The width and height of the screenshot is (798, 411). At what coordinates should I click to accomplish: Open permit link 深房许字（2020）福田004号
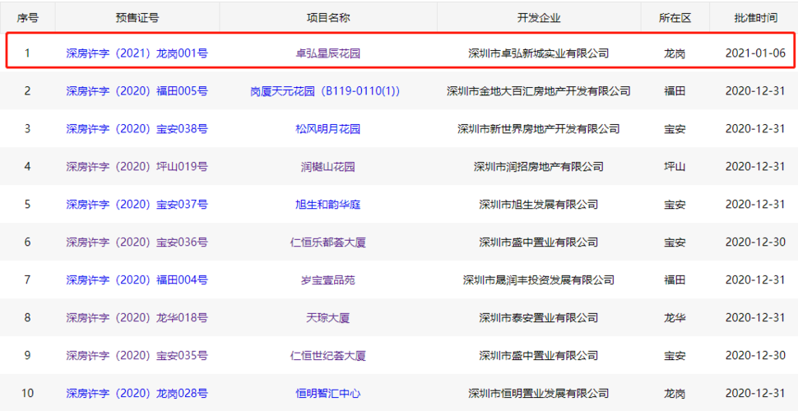(x=137, y=279)
